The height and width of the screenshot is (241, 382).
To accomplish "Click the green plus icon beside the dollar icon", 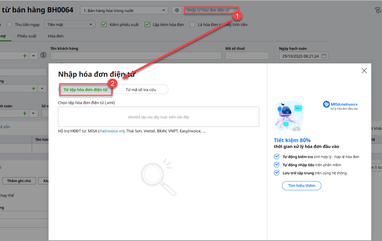I will tap(25, 56).
